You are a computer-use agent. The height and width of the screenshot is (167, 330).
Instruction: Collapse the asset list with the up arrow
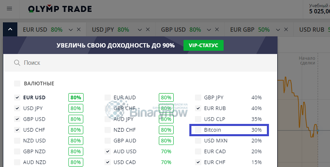click(x=10, y=29)
